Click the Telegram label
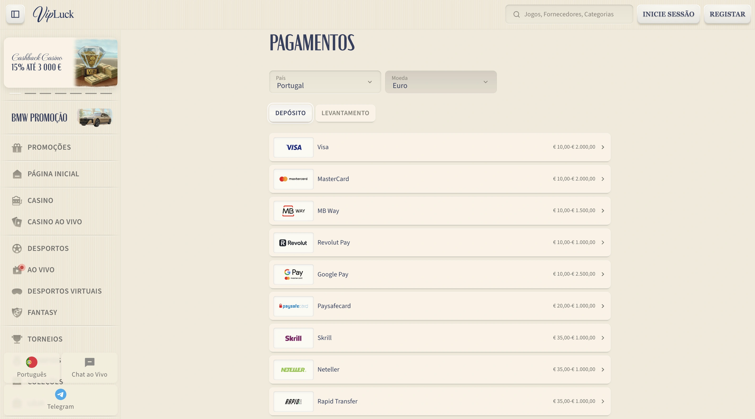 pyautogui.click(x=61, y=407)
